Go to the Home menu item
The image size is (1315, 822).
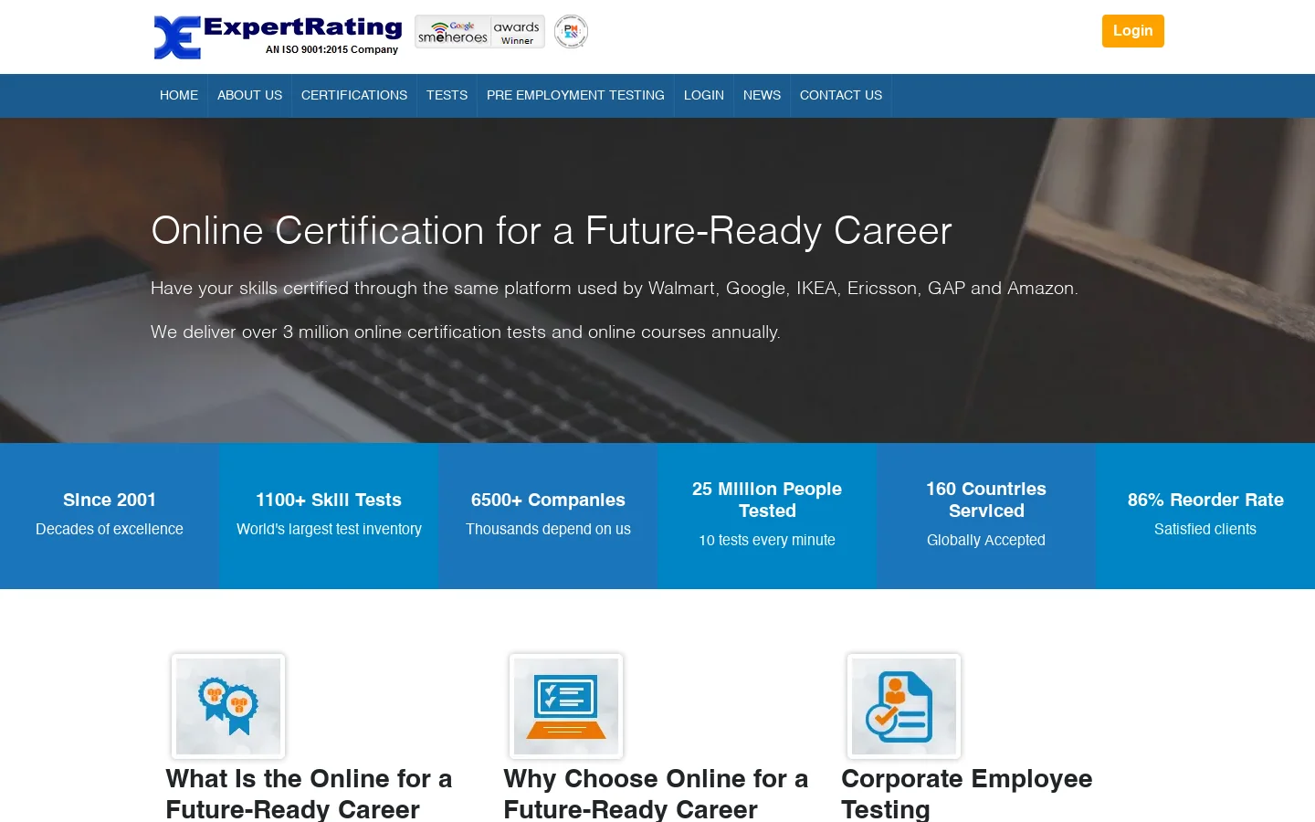point(179,95)
